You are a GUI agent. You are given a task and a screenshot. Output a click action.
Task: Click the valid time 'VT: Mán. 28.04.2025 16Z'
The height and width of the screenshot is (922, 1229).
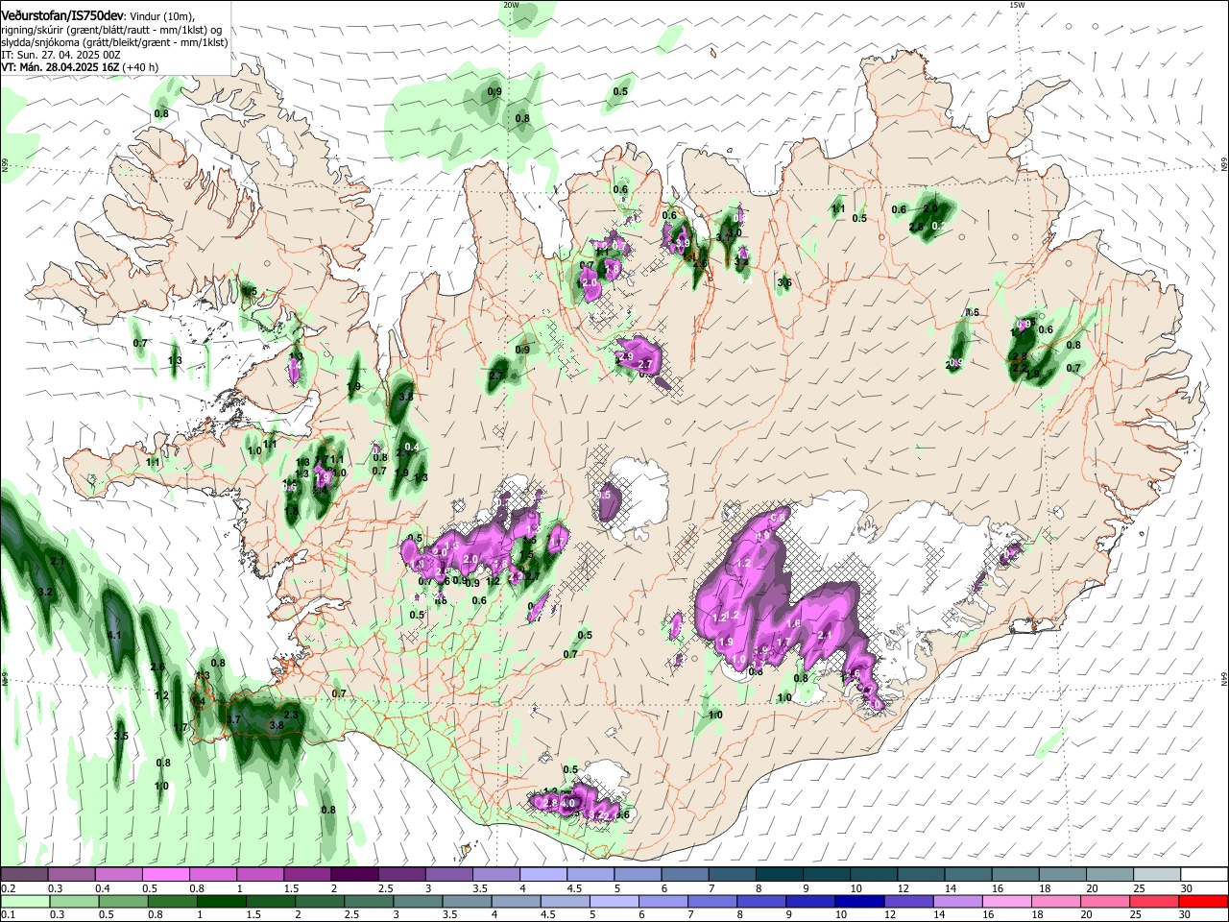click(x=60, y=67)
